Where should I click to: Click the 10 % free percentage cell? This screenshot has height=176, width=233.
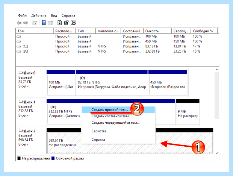197,52
